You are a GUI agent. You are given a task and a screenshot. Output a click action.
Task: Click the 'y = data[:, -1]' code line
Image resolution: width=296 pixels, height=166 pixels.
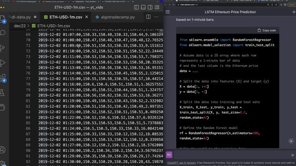coord(193,92)
